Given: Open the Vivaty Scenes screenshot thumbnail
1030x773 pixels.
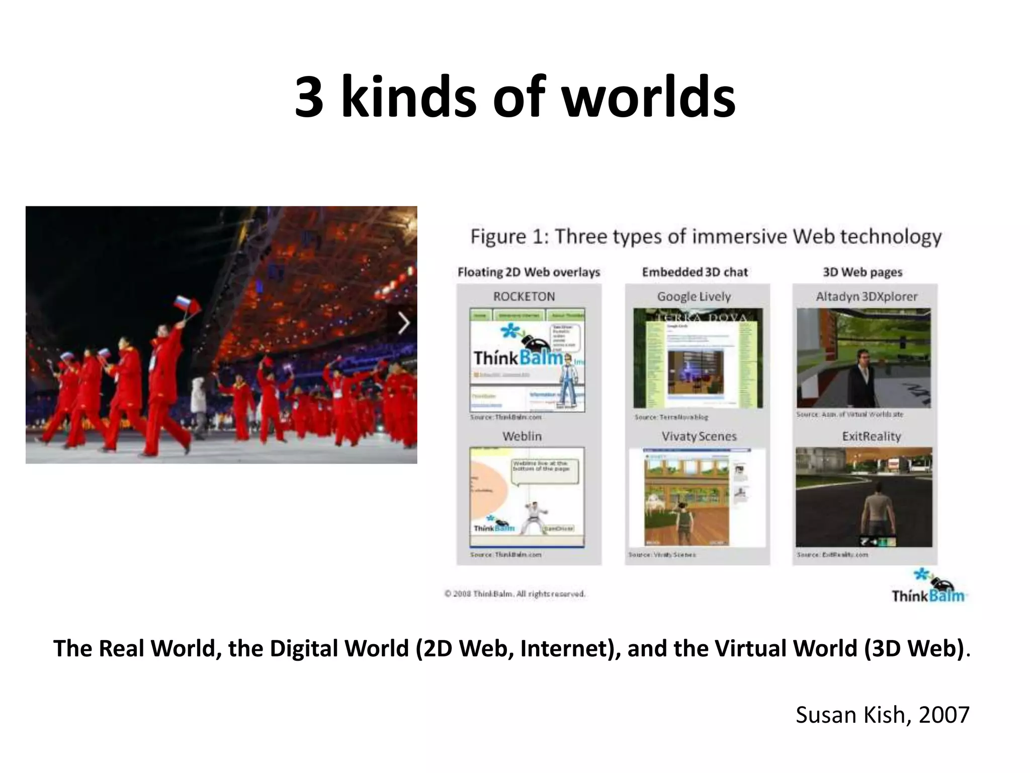Looking at the screenshot, I should [x=697, y=497].
